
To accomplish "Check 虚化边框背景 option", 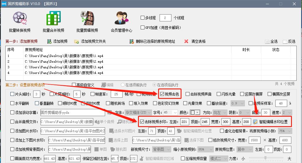I will tap(222, 131).
